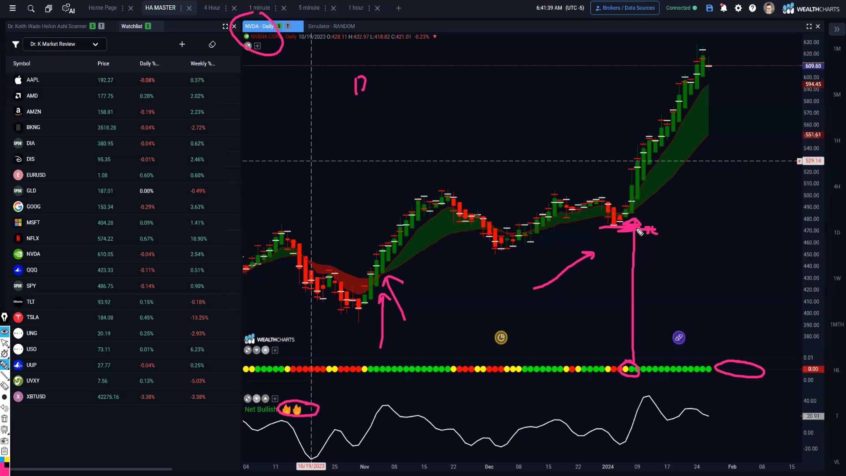Click the yellow clock icon on chart
The image size is (846, 476).
501,338
